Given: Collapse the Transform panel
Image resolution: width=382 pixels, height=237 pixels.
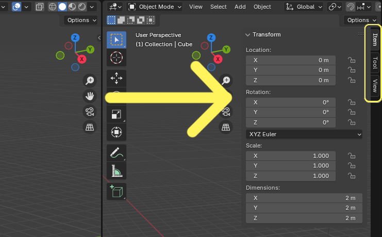Looking at the screenshot, I should [x=247, y=34].
